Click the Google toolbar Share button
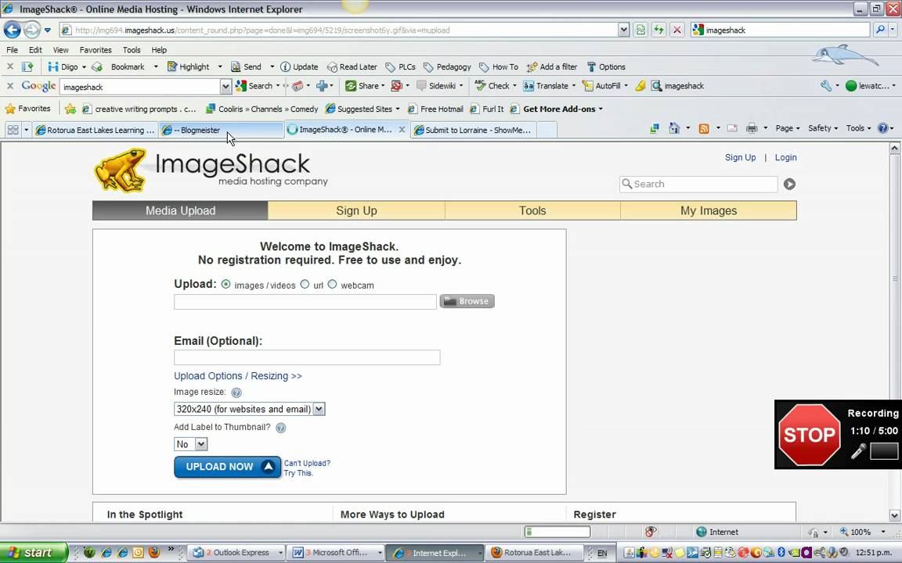Viewport: 902px width, 563px height. pos(362,86)
